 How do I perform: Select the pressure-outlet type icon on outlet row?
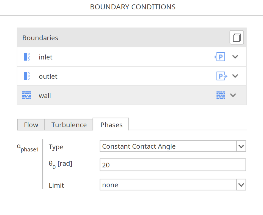221,76
